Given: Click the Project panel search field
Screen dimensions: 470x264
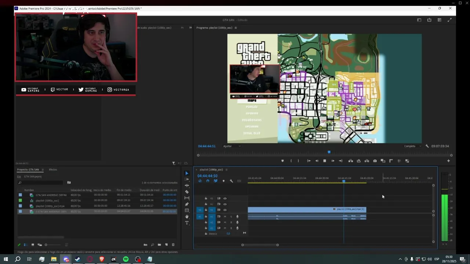Looking at the screenshot, I should tap(40, 182).
